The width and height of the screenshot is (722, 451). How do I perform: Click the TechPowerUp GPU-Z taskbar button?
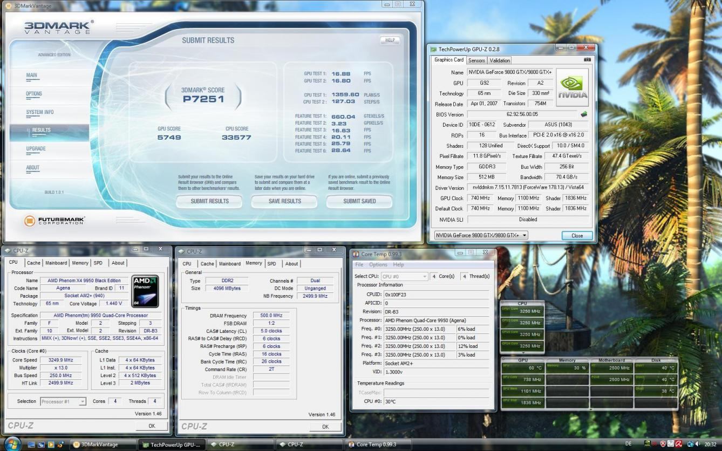pyautogui.click(x=172, y=445)
